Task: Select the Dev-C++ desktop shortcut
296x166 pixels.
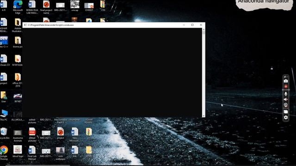Action: click(x=4, y=42)
